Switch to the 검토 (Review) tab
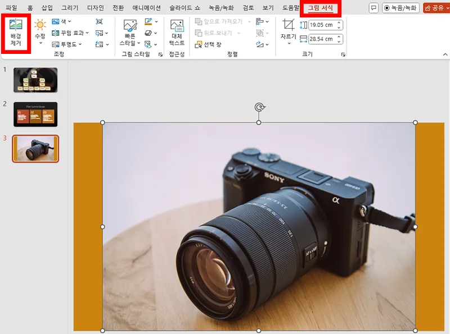This screenshot has height=334, width=450. (248, 8)
